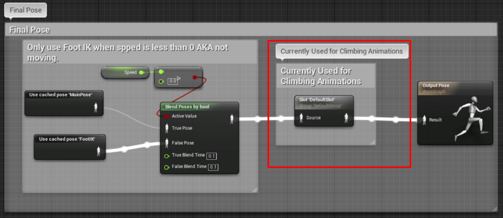Click the False Pose input pin
This screenshot has width=503, height=218.
click(167, 142)
